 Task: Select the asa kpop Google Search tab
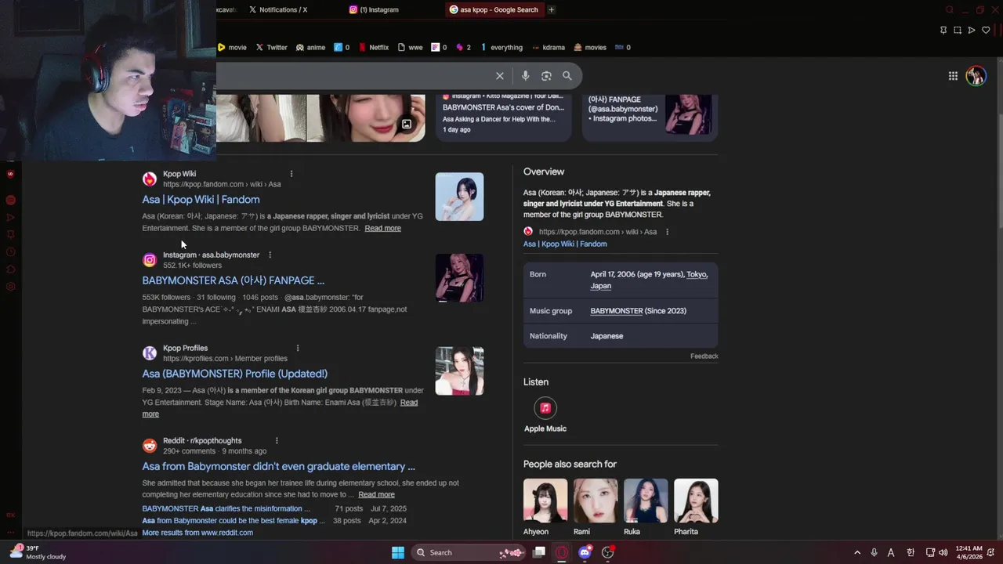tap(494, 9)
